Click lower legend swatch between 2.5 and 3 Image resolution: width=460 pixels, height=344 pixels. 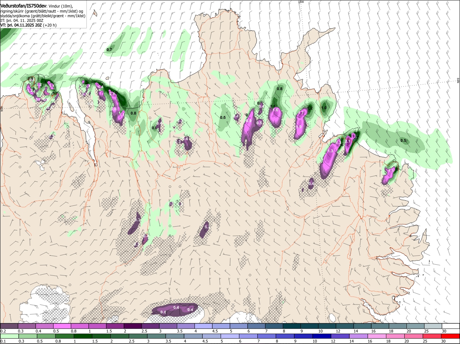click(138, 336)
